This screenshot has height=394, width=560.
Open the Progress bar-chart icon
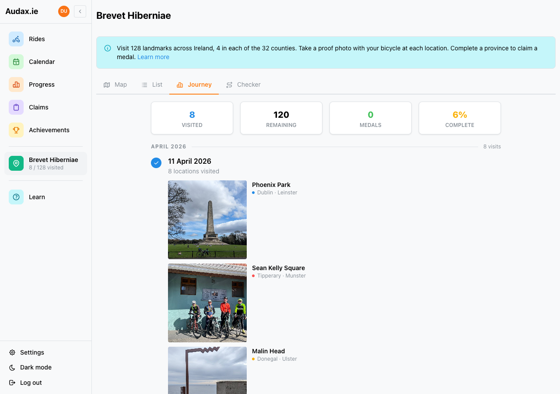(x=16, y=84)
